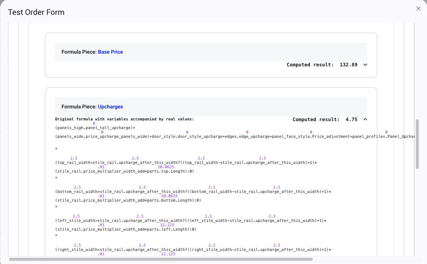Click the line ending in parts.top.Length):0)

coord(125,171)
